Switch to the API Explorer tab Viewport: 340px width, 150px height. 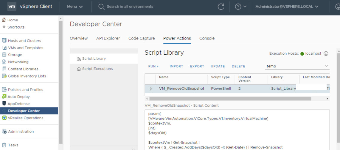click(x=108, y=38)
